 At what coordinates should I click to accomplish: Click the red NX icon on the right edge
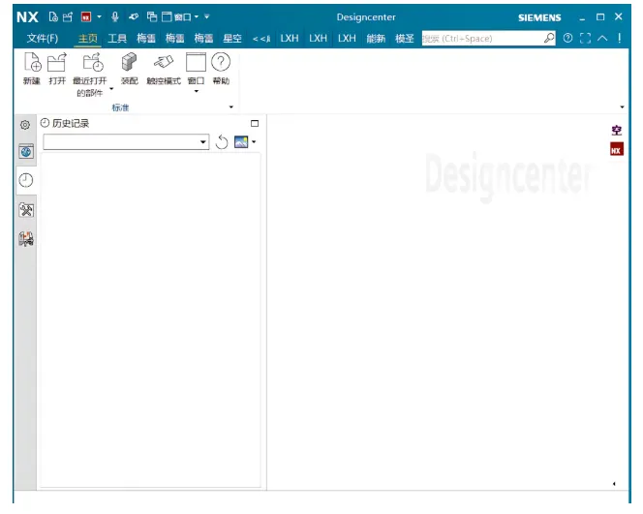[617, 150]
